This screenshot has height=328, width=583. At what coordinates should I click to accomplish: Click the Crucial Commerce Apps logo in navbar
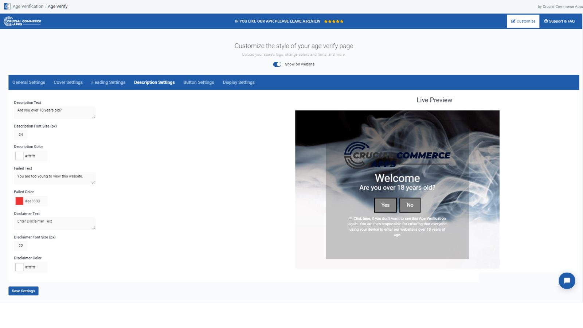(x=22, y=21)
